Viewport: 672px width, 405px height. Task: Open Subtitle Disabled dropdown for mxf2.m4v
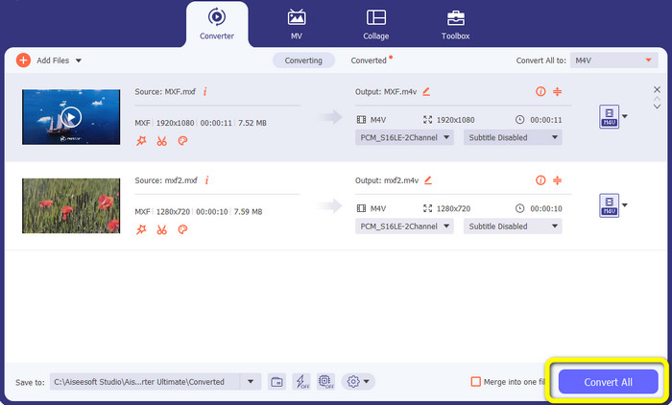pyautogui.click(x=513, y=226)
